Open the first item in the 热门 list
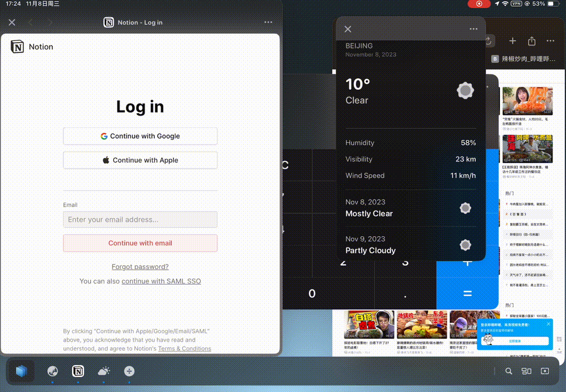This screenshot has width=566, height=392. click(529, 204)
